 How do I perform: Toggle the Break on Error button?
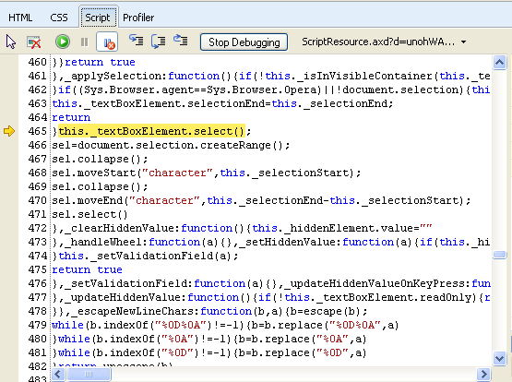coord(107,42)
